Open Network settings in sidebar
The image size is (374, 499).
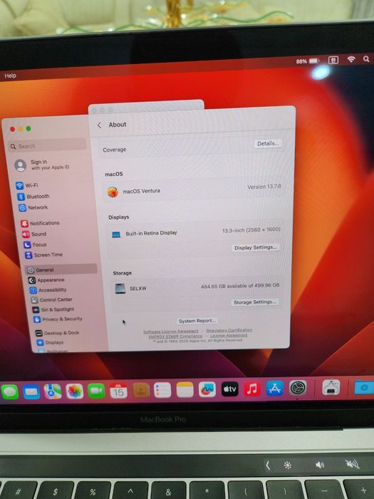tap(33, 207)
